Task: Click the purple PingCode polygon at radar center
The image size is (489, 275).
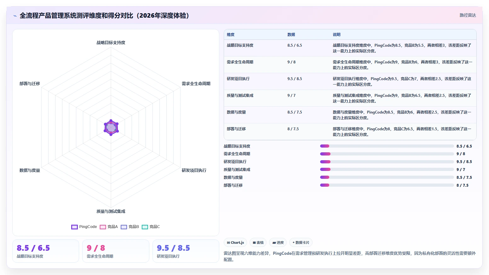Action: click(x=111, y=127)
